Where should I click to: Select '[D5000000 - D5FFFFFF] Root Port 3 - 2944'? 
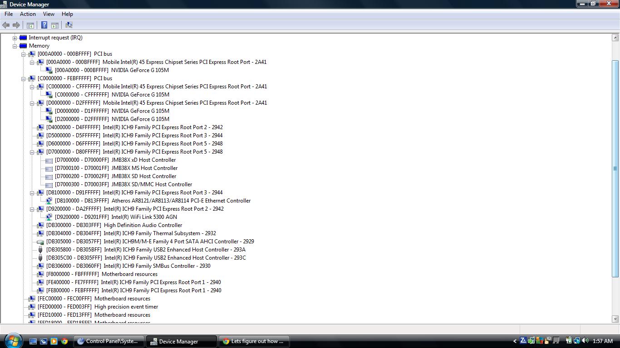(x=134, y=135)
